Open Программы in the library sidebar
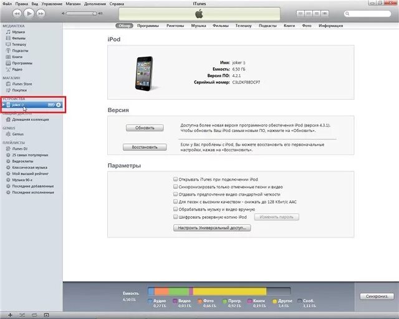Screen dimensions: 399x319 22,63
